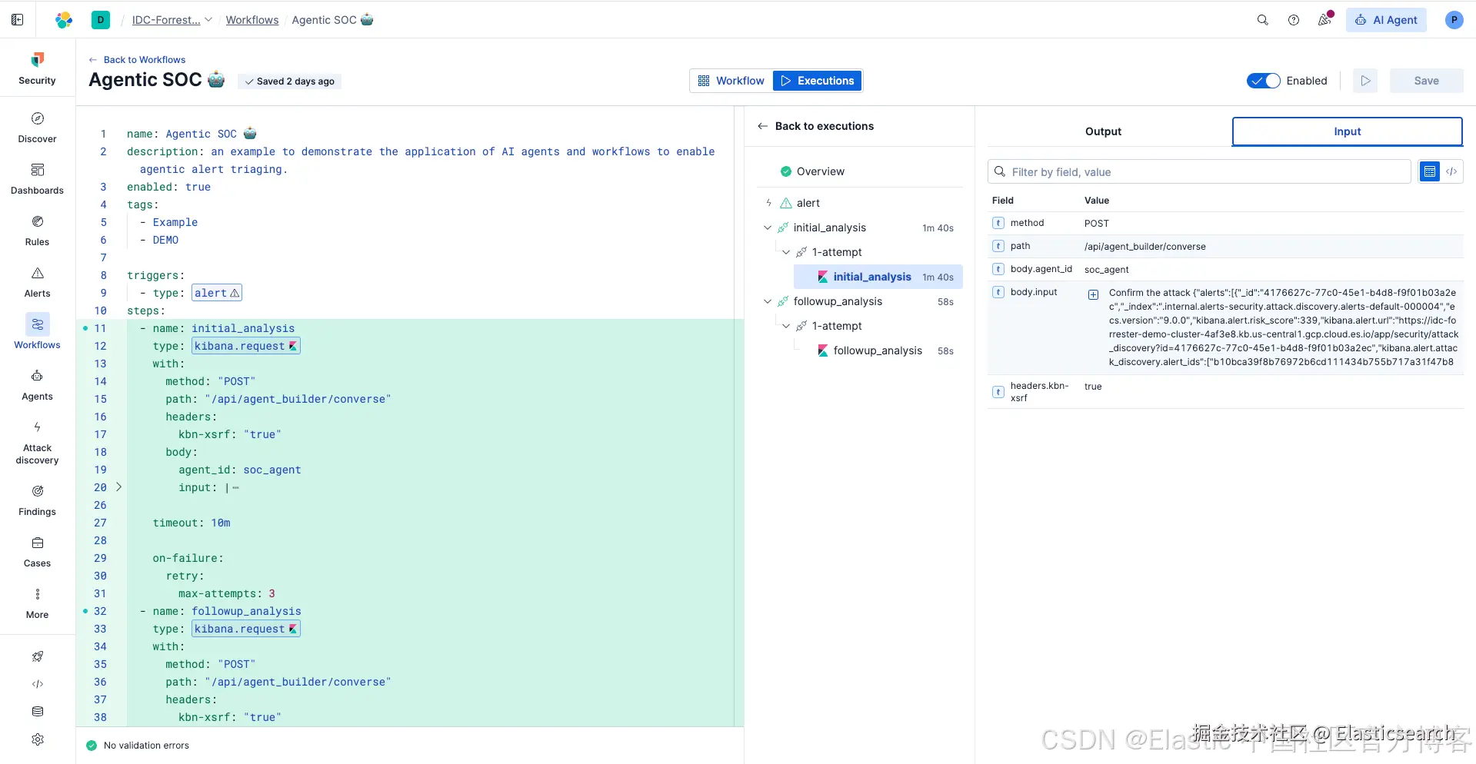Open Agents from the sidebar
This screenshot has width=1476, height=764.
(37, 385)
